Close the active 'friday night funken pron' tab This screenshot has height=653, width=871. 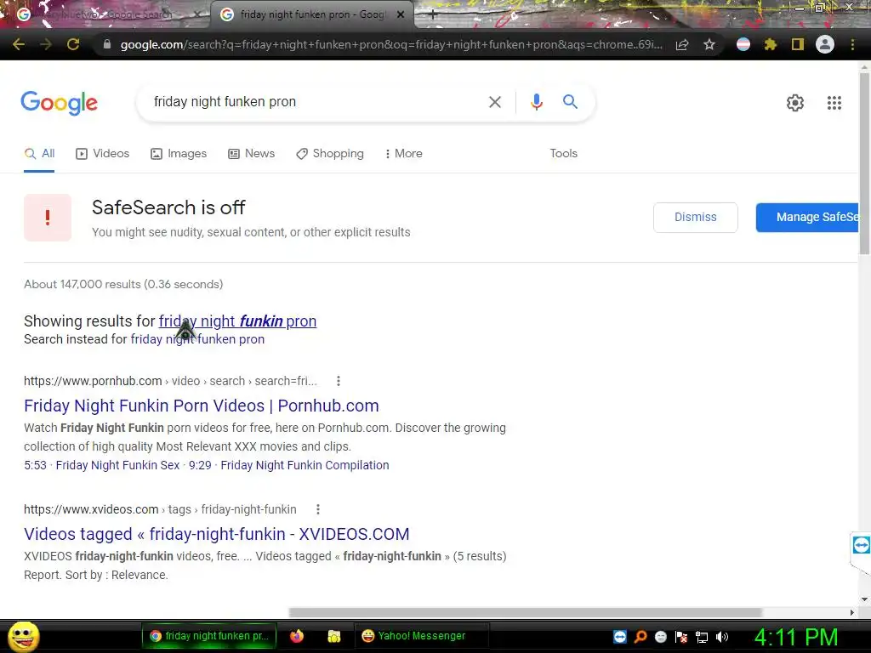(401, 15)
